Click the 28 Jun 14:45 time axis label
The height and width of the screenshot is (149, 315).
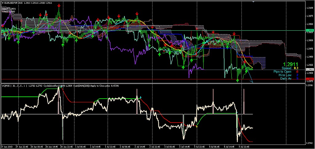pos(52,147)
